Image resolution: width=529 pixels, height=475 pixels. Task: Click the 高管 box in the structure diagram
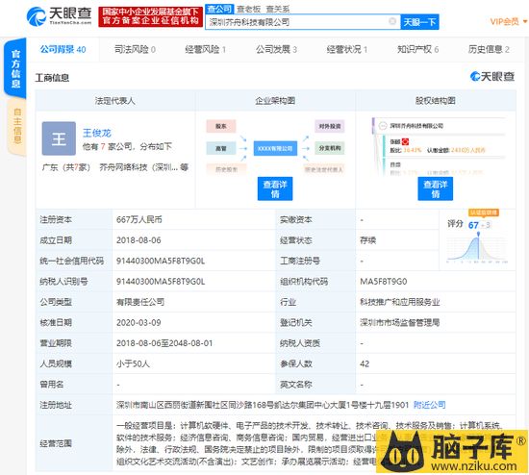(221, 148)
